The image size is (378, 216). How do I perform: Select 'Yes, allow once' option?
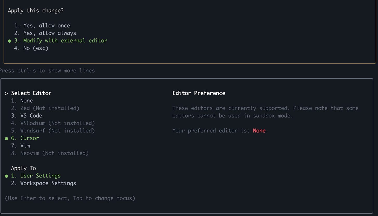46,25
